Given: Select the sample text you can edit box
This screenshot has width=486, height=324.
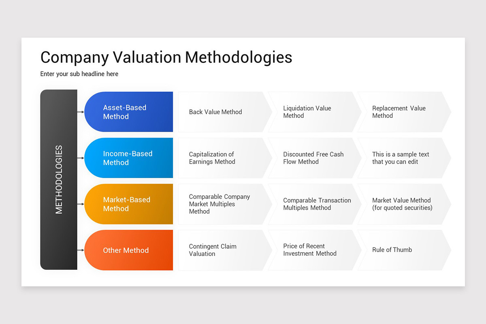Looking at the screenshot, I should (x=404, y=158).
